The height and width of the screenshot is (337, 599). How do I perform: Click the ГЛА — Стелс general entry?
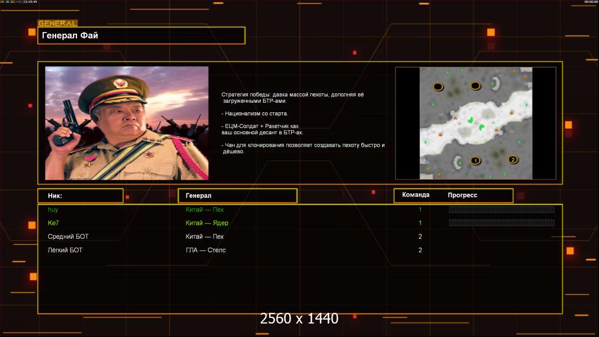coord(206,250)
